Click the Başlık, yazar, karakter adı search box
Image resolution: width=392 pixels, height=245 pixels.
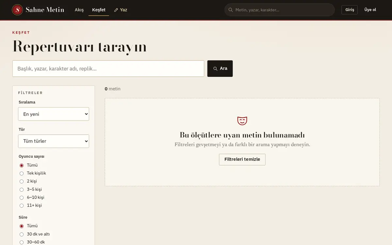(x=108, y=69)
